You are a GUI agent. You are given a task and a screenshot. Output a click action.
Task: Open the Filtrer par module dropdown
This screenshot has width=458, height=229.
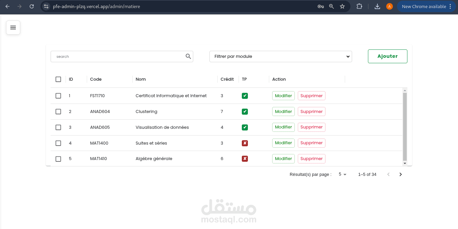click(x=280, y=56)
